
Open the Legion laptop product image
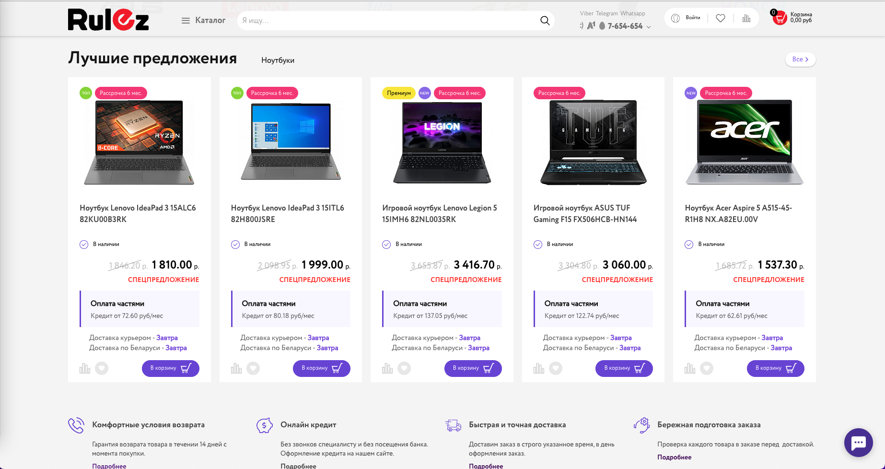[442, 142]
